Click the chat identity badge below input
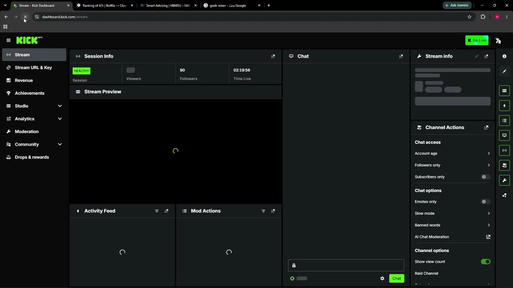Screen dimensions: 513x288 tap(292, 278)
